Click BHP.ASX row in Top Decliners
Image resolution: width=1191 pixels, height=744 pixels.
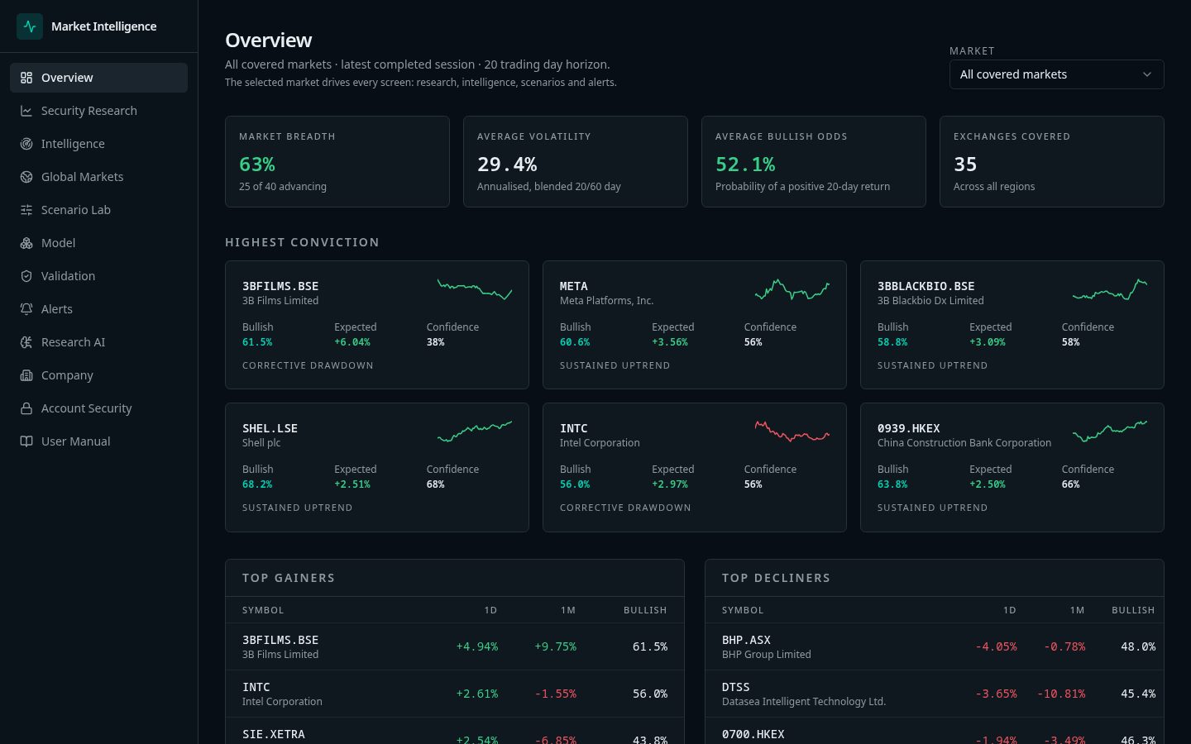(x=935, y=646)
